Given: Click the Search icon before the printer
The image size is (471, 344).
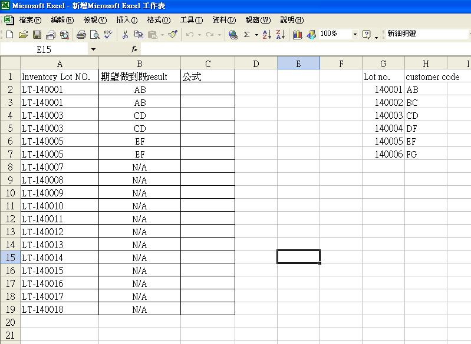Looking at the screenshot, I should click(x=64, y=35).
